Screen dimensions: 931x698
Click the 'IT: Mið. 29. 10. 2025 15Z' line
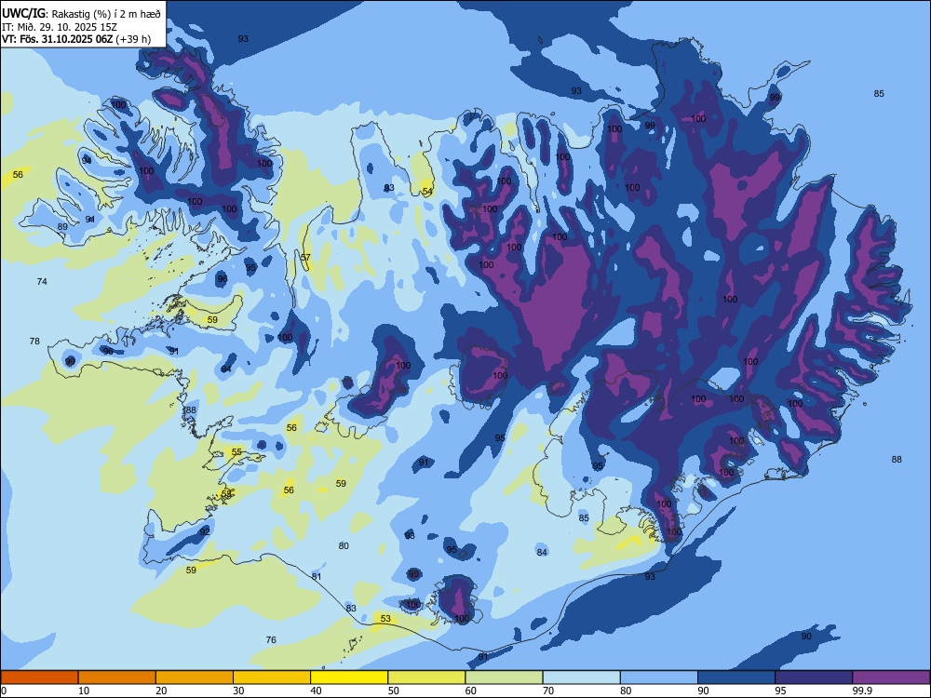(60, 27)
